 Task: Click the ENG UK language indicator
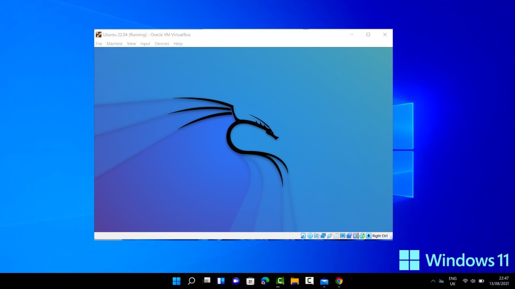coord(453,281)
